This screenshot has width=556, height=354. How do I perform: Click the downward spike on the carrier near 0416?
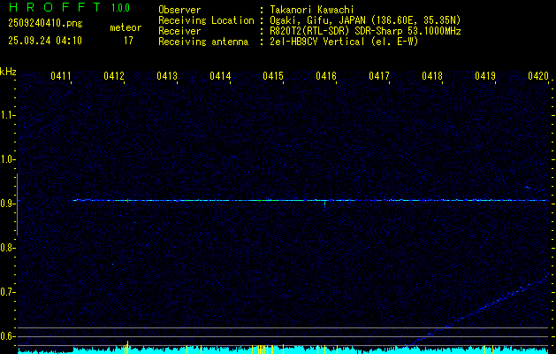(324, 204)
